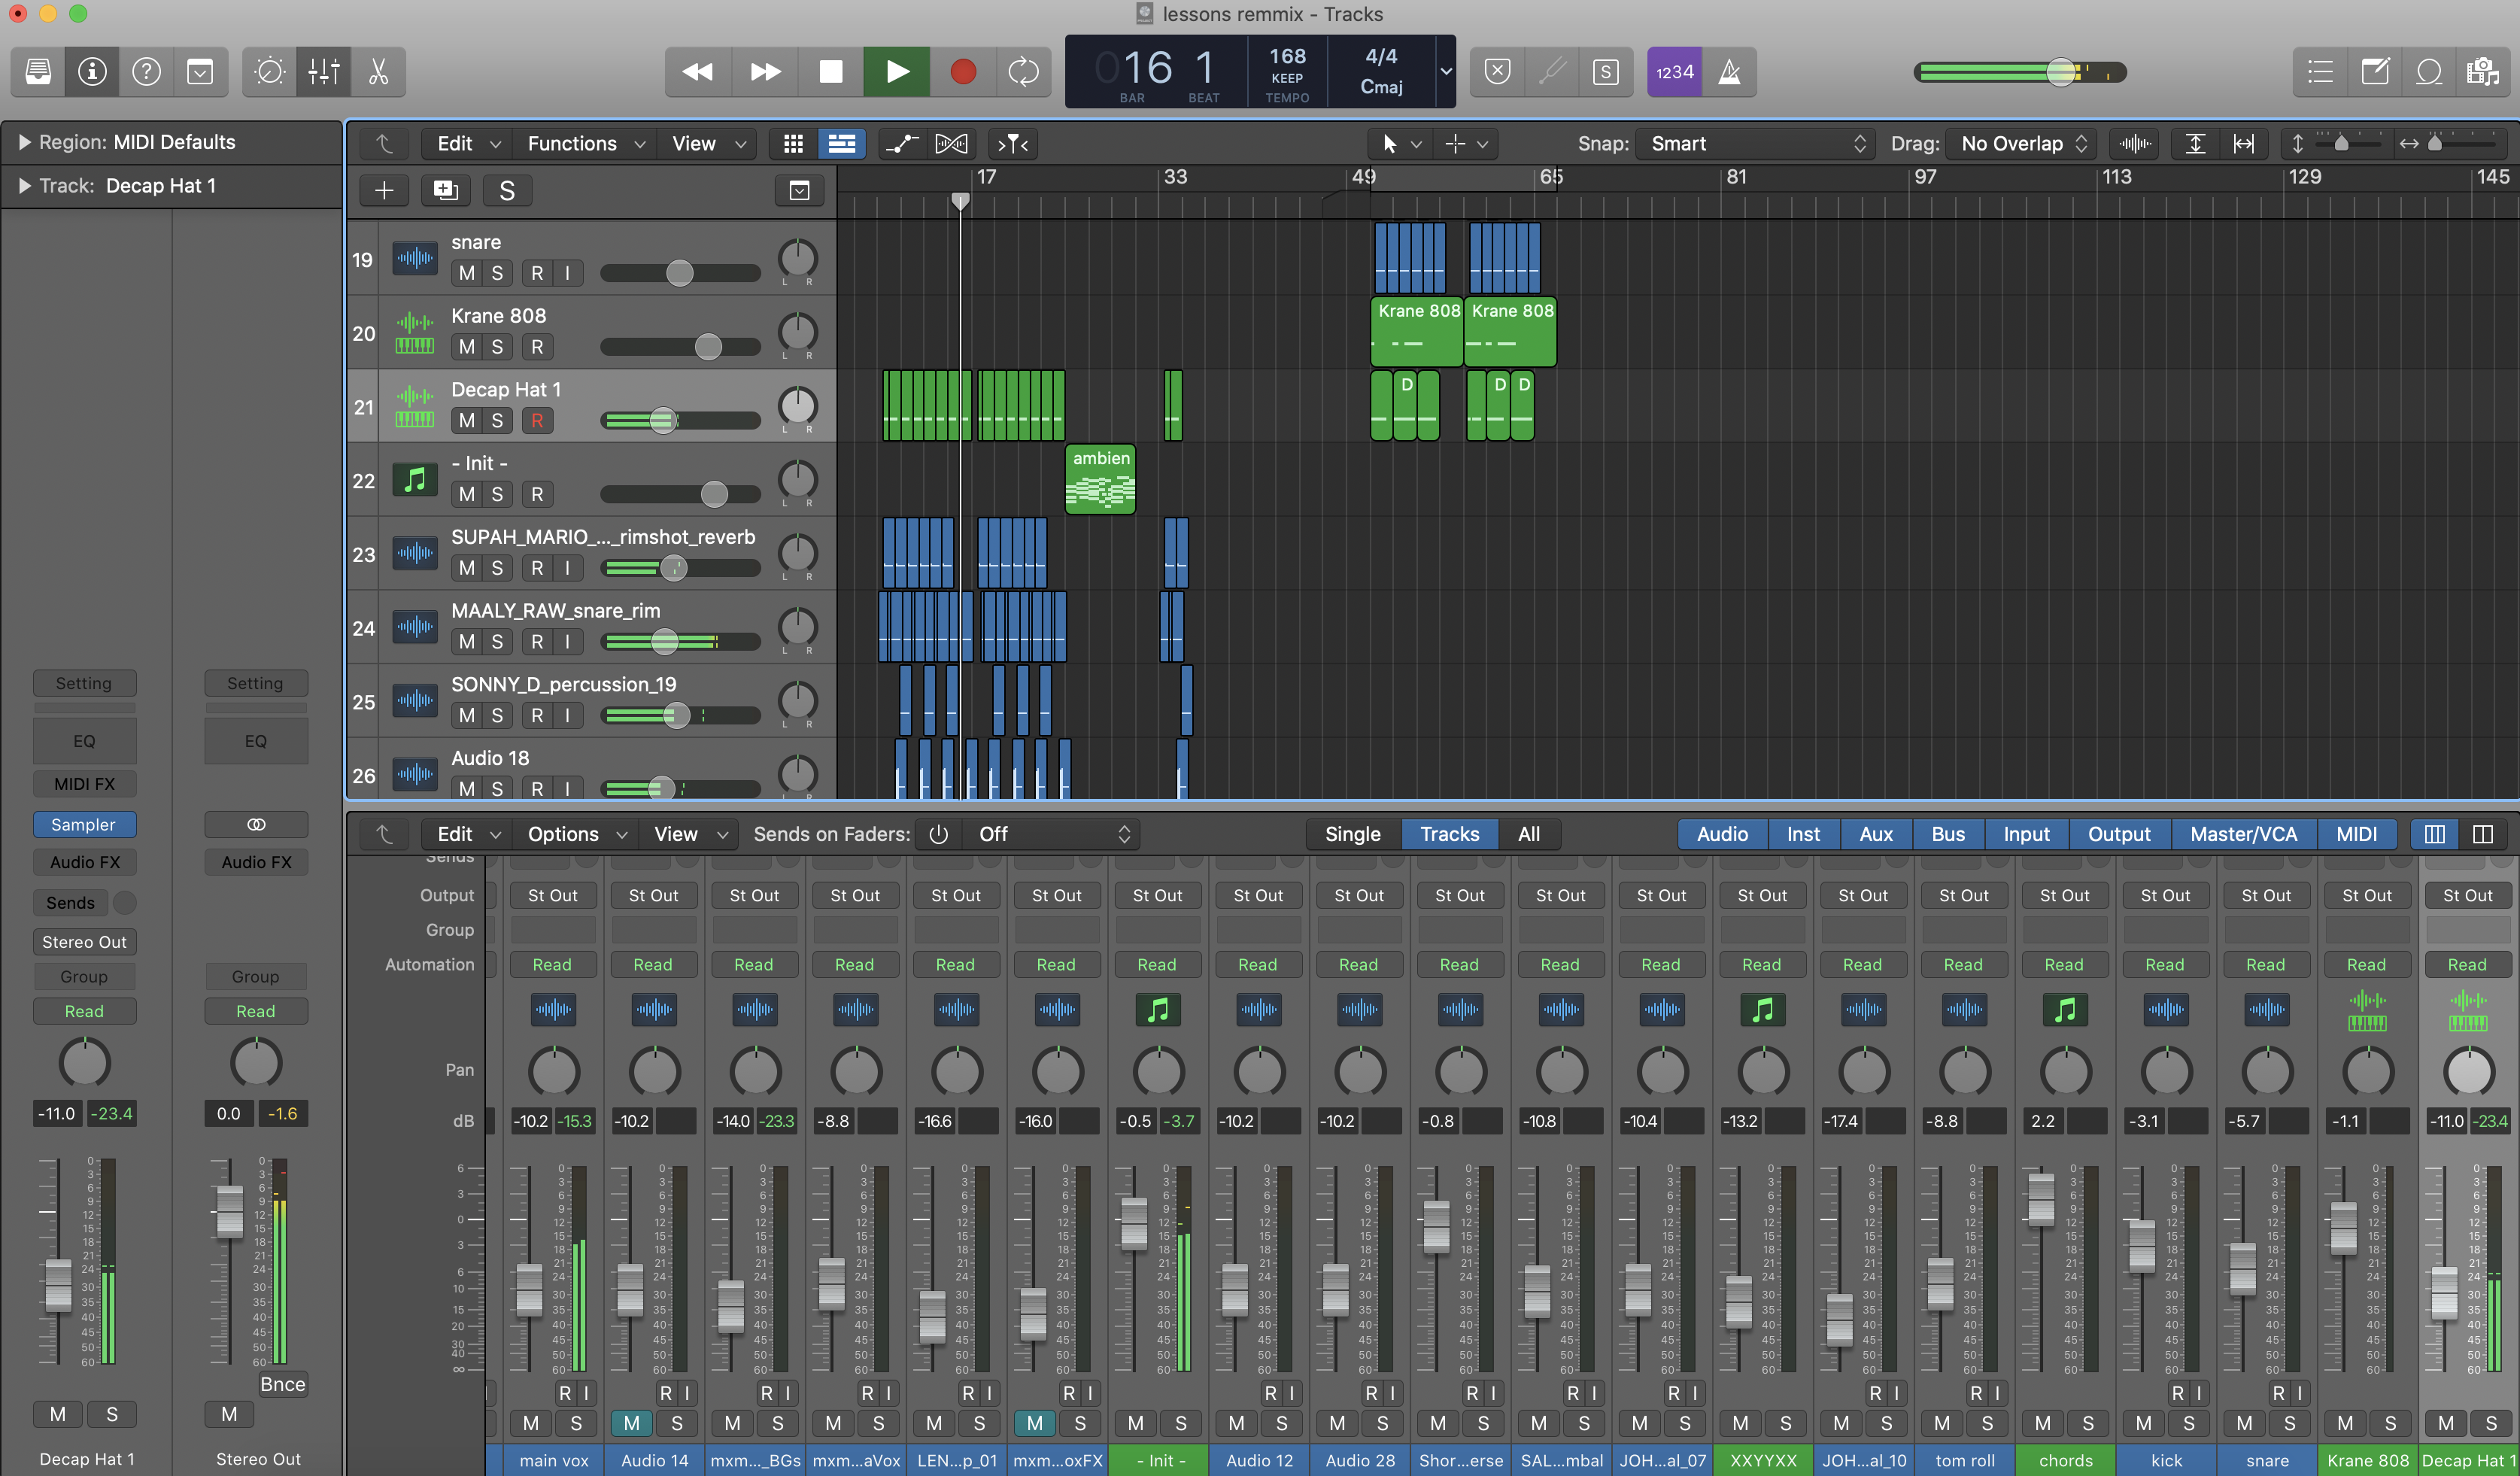The width and height of the screenshot is (2520, 1476).
Task: Select the ambien region on Init track
Action: [1100, 479]
